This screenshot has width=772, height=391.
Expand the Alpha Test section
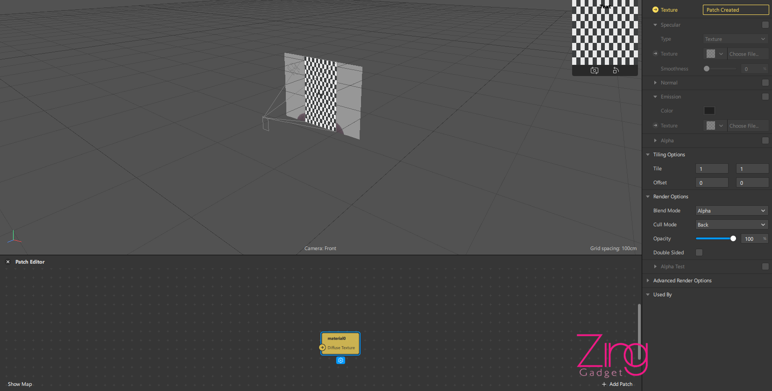tap(655, 266)
